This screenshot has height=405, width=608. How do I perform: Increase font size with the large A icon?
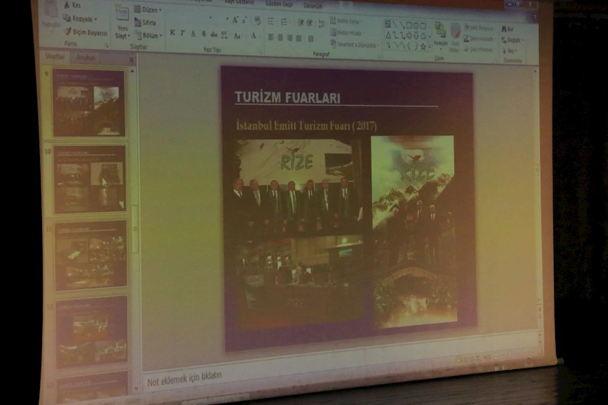tap(235, 20)
